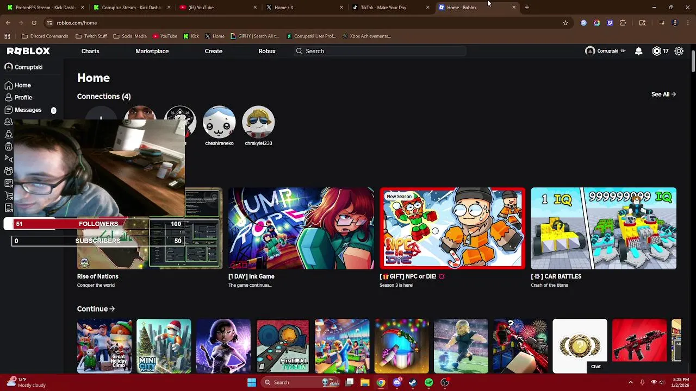
Task: Go to the Roblox logo home link
Action: coord(28,51)
